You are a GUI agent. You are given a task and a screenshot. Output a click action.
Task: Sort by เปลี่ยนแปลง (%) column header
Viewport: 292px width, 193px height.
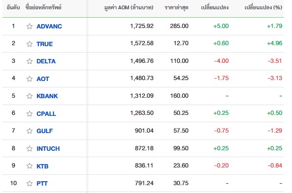[x=264, y=7]
